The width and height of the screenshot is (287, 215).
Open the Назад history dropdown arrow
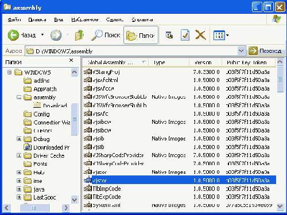click(x=42, y=35)
